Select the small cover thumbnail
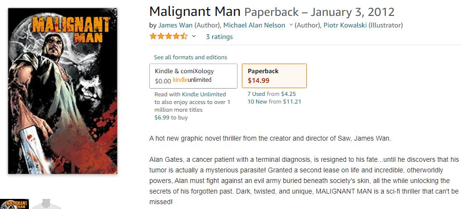The width and height of the screenshot is (462, 209). [x=14, y=203]
